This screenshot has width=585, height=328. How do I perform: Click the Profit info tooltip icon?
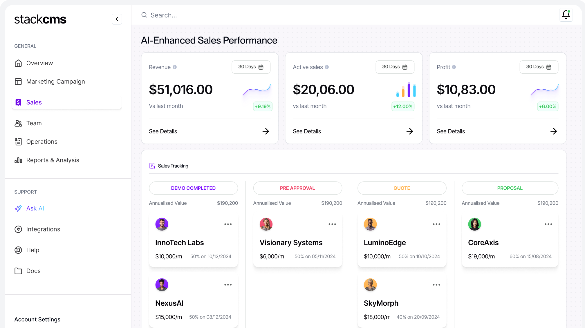(454, 67)
